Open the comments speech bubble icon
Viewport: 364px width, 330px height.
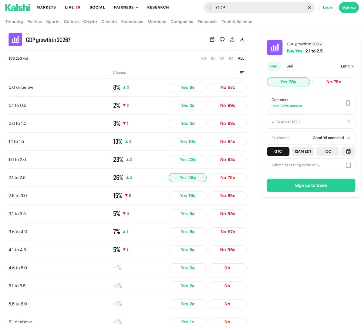[x=222, y=39]
